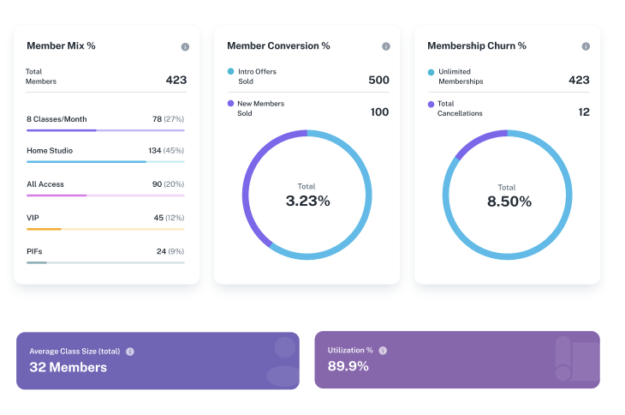Click the purple New Members Sold legend dot
625x415 pixels.
coord(230,104)
